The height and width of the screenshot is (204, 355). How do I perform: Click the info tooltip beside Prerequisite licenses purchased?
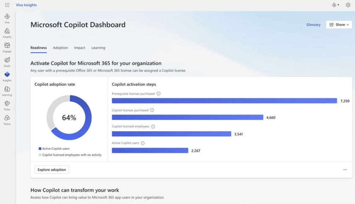pos(159,93)
